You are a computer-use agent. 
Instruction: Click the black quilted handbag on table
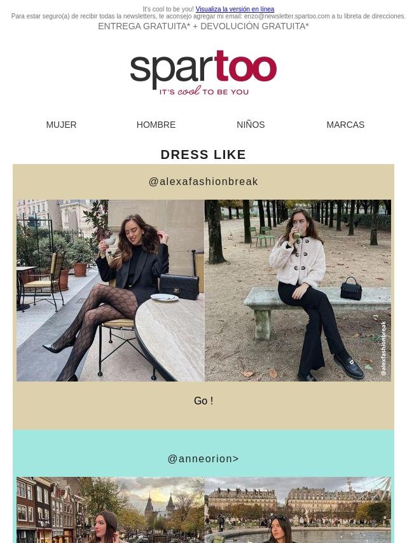pyautogui.click(x=179, y=286)
